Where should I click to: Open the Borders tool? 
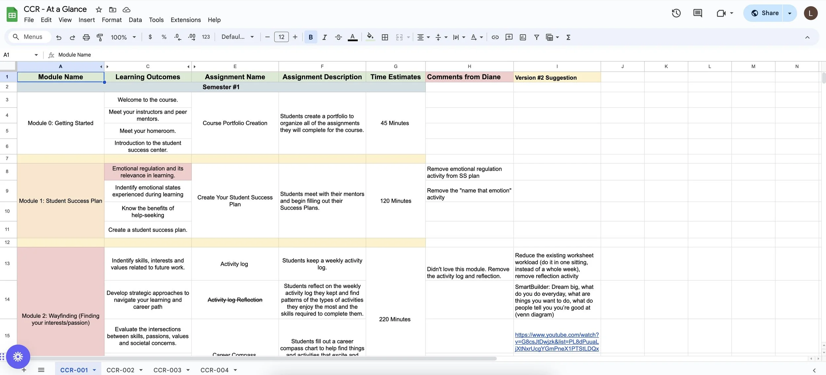click(385, 37)
